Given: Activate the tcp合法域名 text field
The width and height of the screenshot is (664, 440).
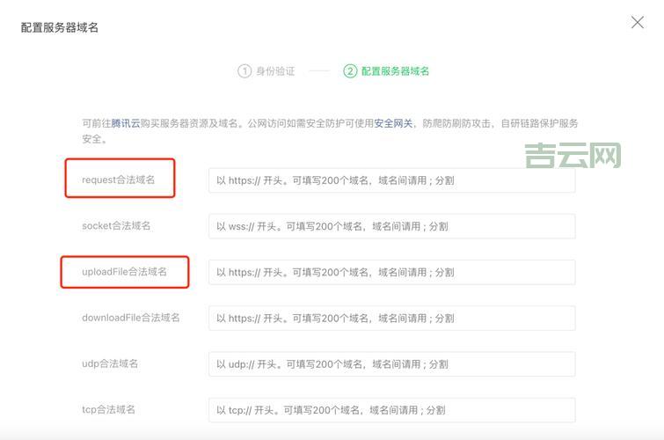Looking at the screenshot, I should (391, 410).
